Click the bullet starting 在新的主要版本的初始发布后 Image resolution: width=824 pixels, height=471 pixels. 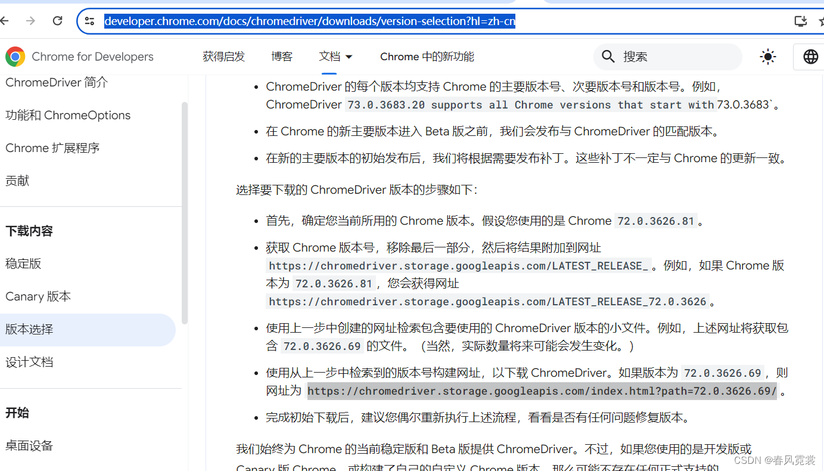click(x=527, y=158)
